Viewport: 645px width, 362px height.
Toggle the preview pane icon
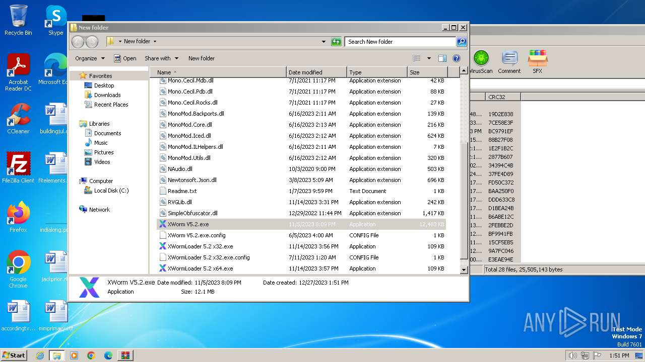tap(442, 58)
